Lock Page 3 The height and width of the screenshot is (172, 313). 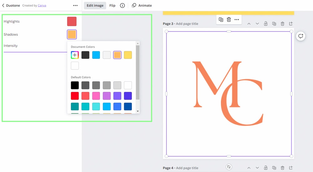pyautogui.click(x=266, y=24)
